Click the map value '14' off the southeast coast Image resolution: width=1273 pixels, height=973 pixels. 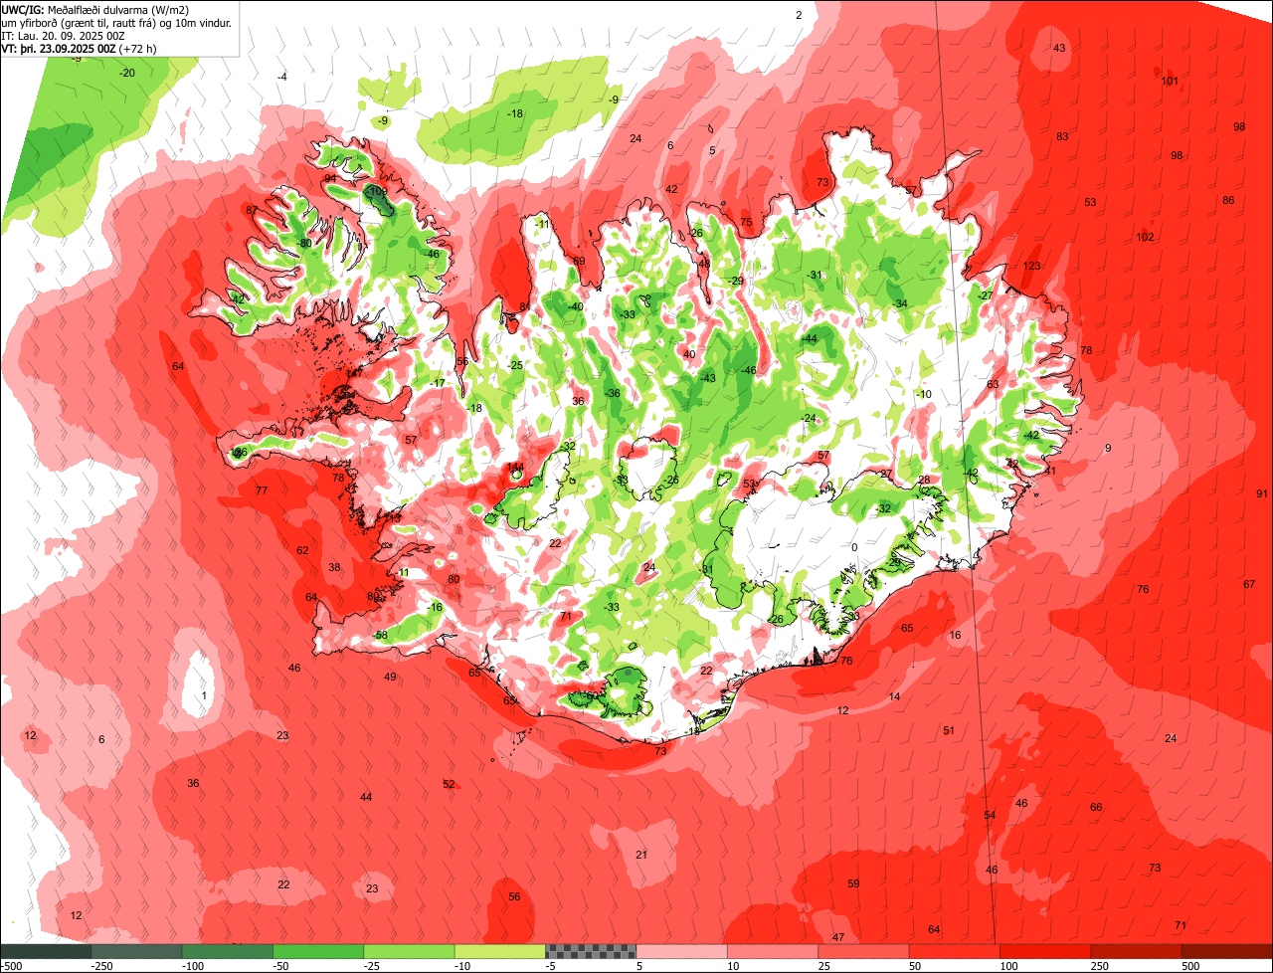[894, 696]
